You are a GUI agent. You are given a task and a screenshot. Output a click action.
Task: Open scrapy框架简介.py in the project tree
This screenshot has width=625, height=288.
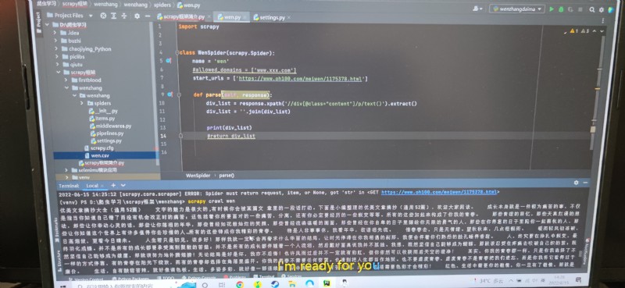102,163
